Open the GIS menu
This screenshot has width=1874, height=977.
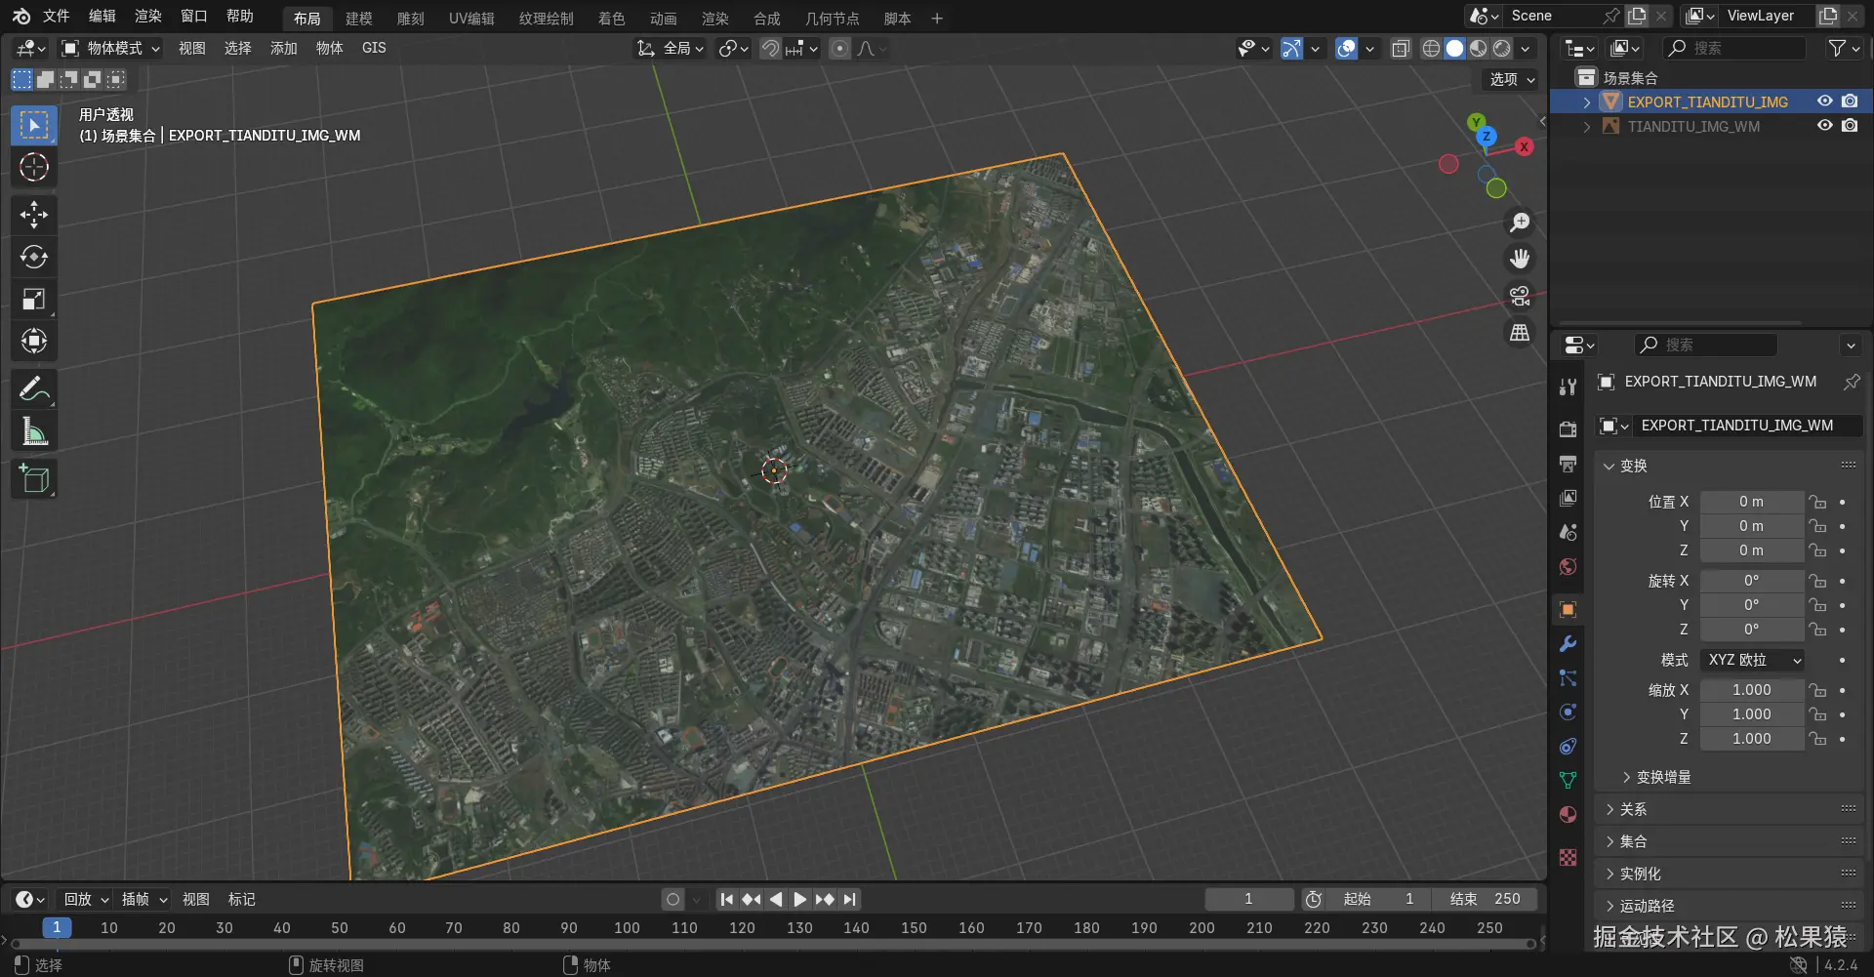(x=374, y=48)
